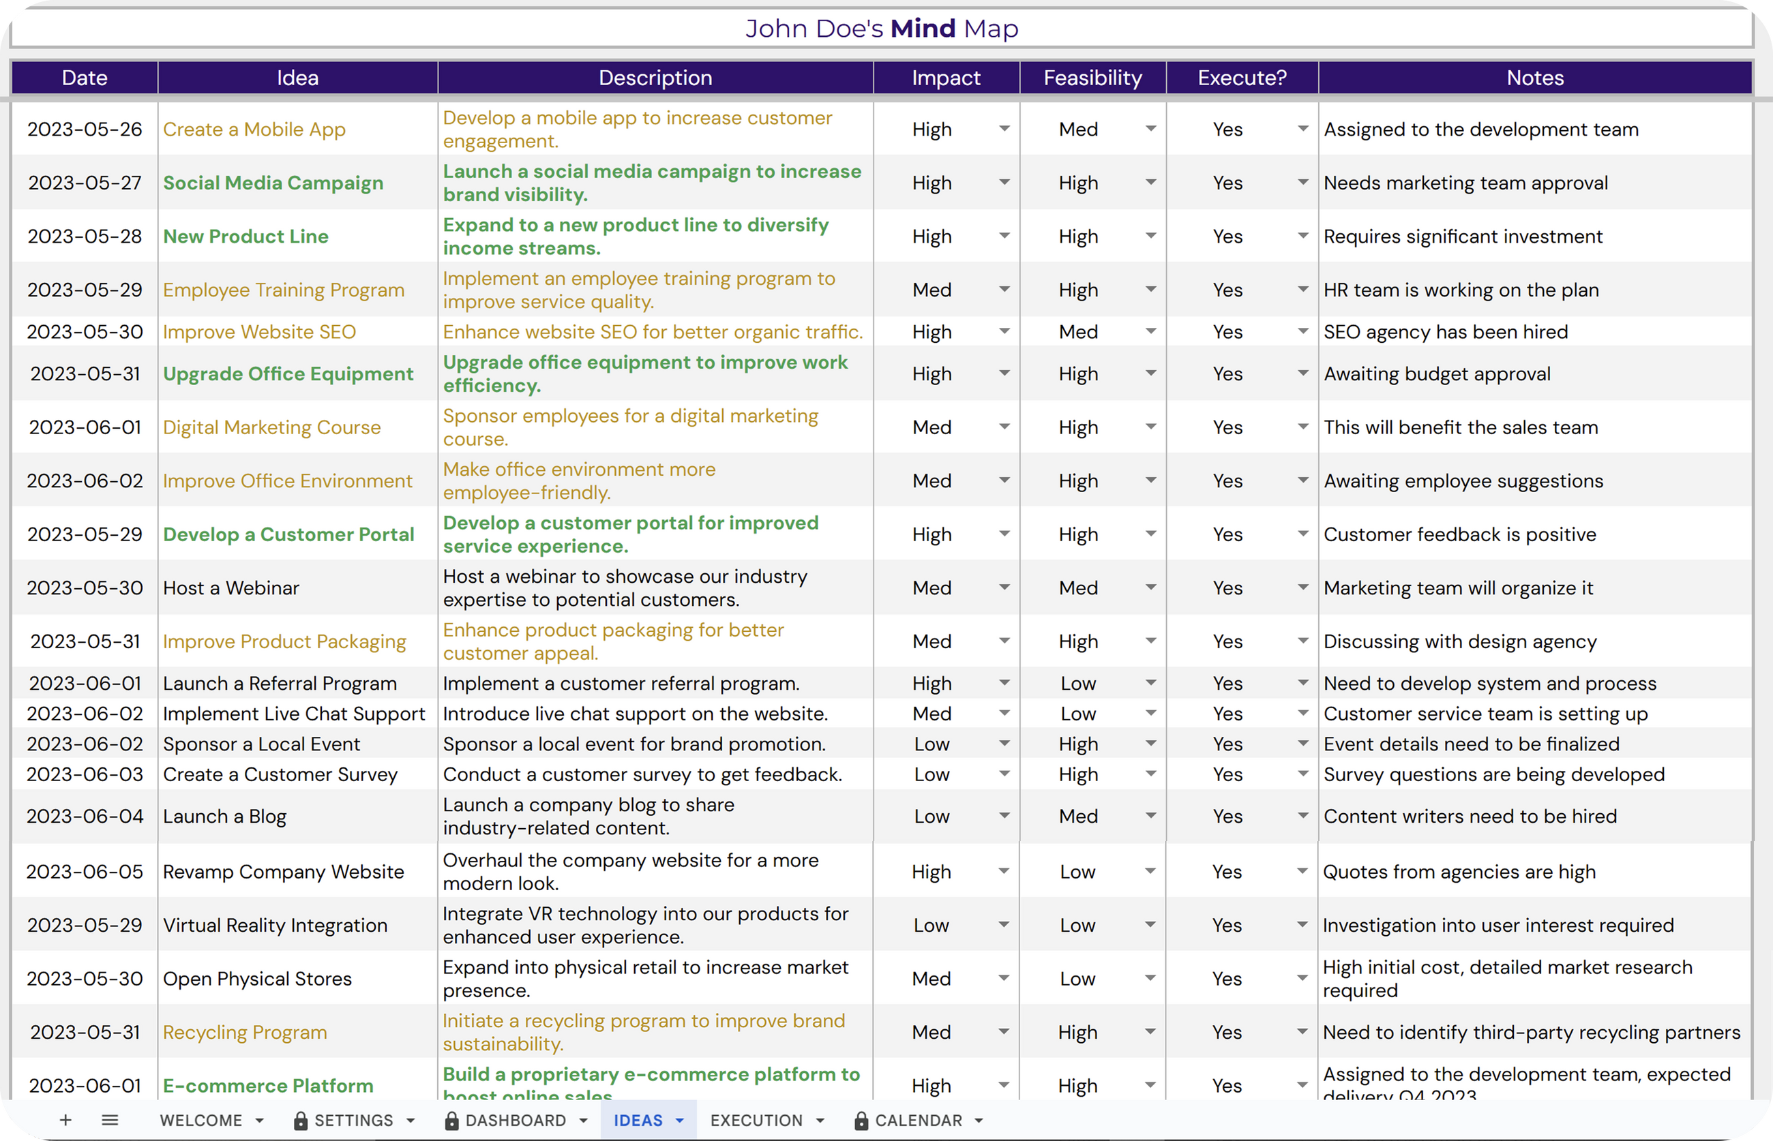This screenshot has height=1141, width=1773.
Task: Select the Notes column header cell
Action: 1534,78
